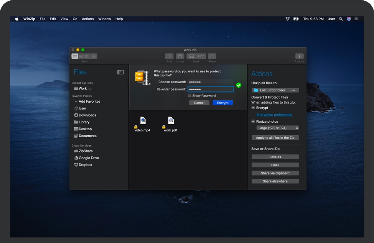Click Share elsewhere button
374x243 pixels.
click(275, 181)
